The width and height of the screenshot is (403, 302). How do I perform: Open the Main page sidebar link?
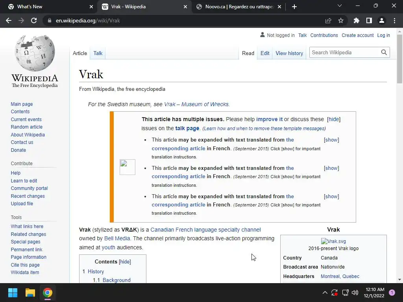[22, 104]
